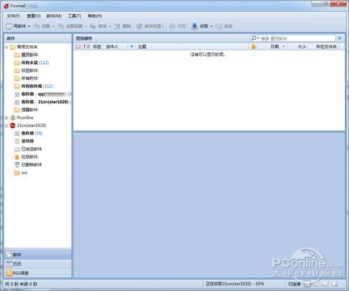Sort by the blue dot column header
This screenshot has width=349, height=291.
tap(132, 47)
